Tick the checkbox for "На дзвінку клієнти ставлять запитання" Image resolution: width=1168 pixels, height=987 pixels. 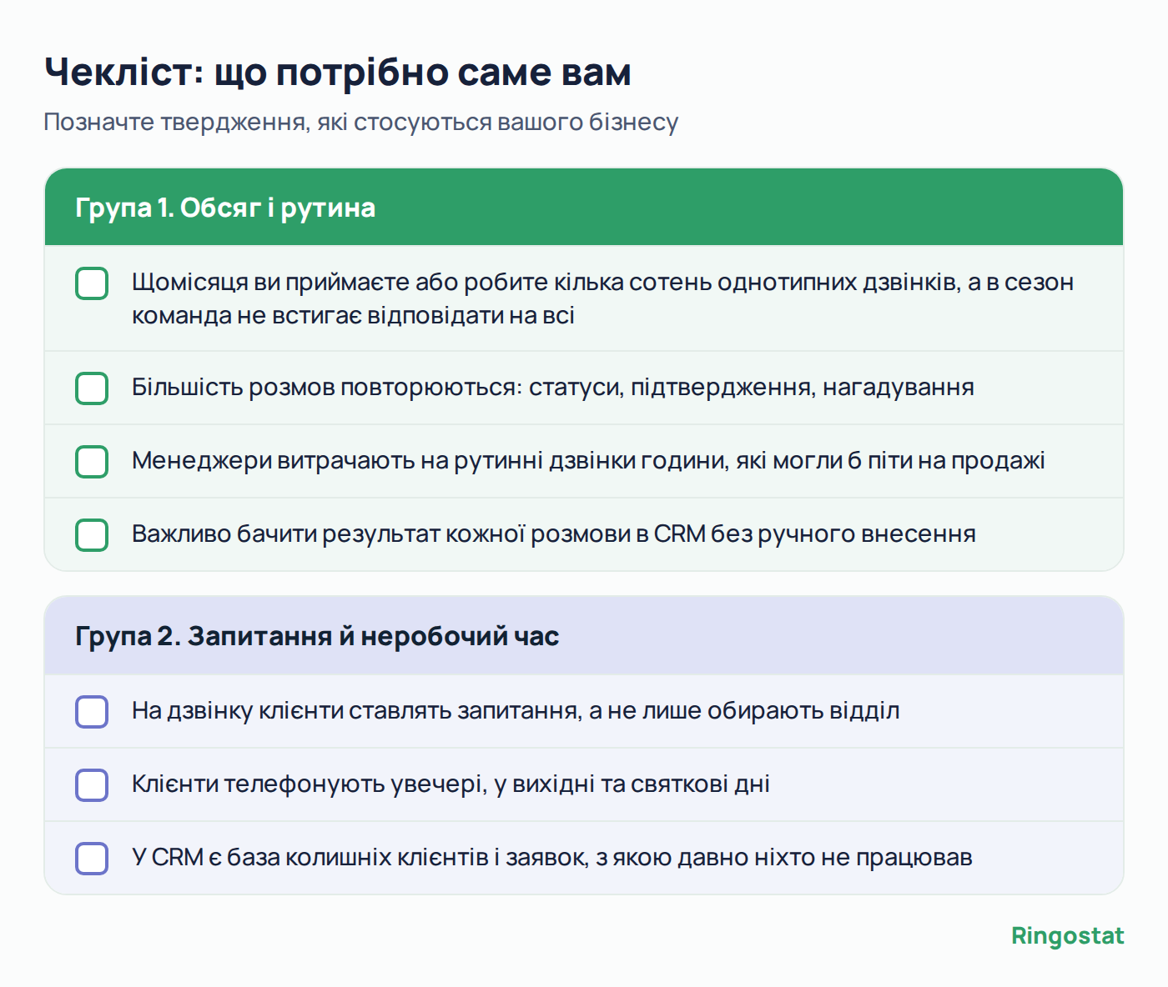click(x=92, y=712)
